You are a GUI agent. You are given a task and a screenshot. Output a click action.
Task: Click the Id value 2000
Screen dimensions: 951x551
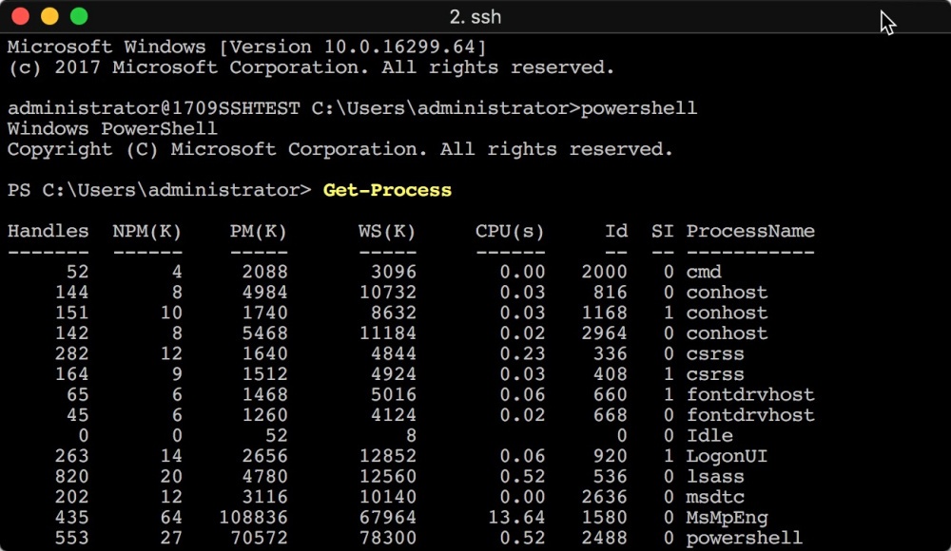point(604,272)
